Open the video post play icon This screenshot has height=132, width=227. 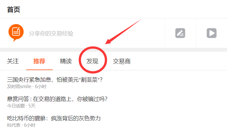212,33
